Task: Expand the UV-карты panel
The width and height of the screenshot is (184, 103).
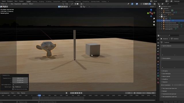Action: (165, 71)
